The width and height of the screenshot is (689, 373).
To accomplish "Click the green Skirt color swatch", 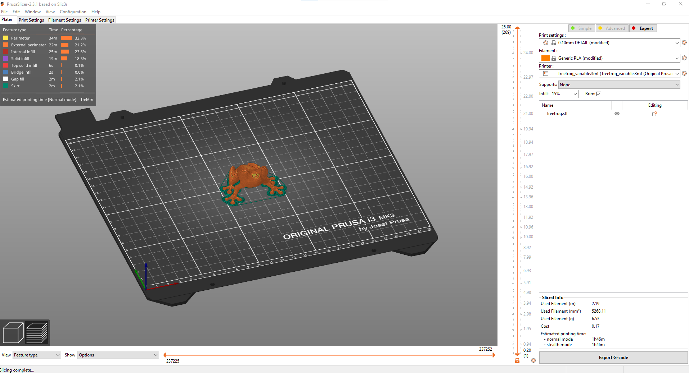I will 6,86.
